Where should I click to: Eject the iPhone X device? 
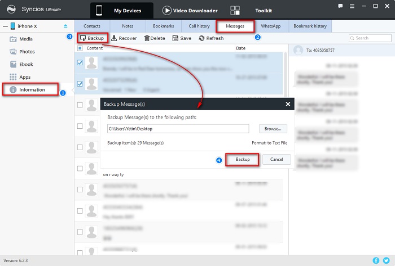(x=65, y=26)
